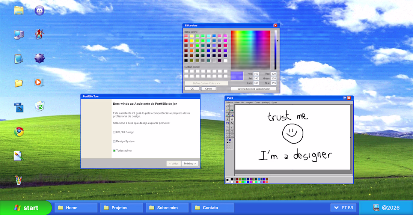Select the Free-form select tool in Paint
Viewport: 413px width, 215px height.
[x=228, y=106]
